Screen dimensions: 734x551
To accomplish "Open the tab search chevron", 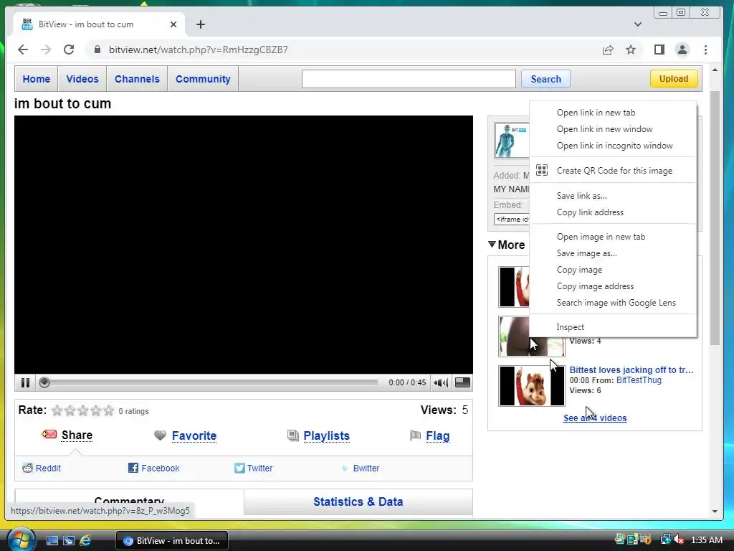I will [637, 24].
